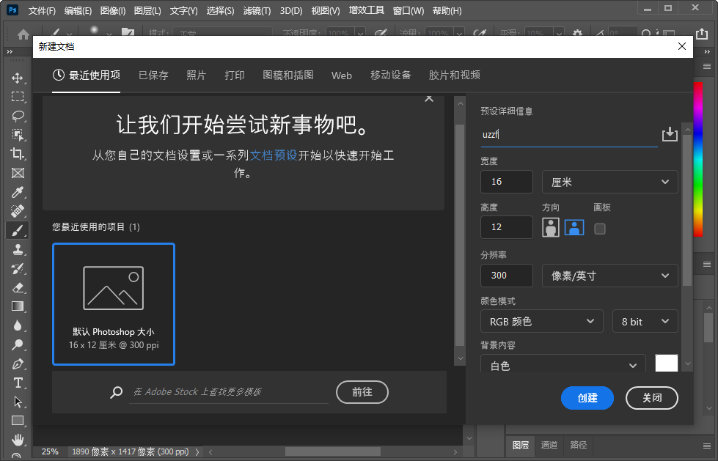Open the RGB 颜色 color mode dropdown
Viewport: 718px width, 461px height.
(x=541, y=321)
